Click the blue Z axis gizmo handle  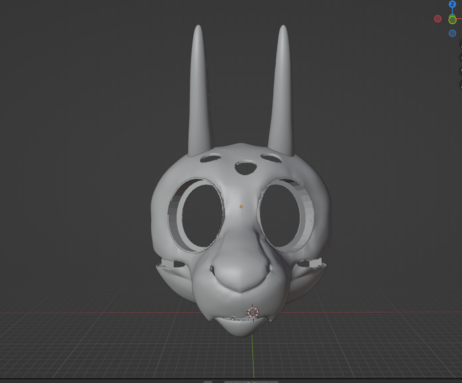pyautogui.click(x=452, y=4)
